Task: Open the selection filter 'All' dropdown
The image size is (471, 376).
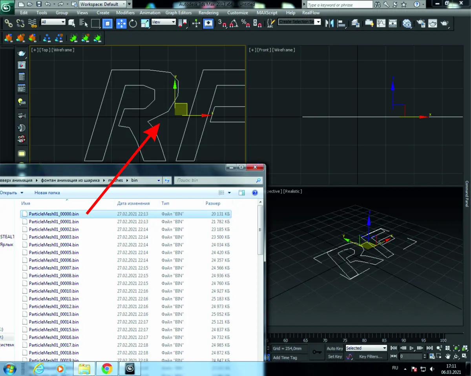Action: 53,22
